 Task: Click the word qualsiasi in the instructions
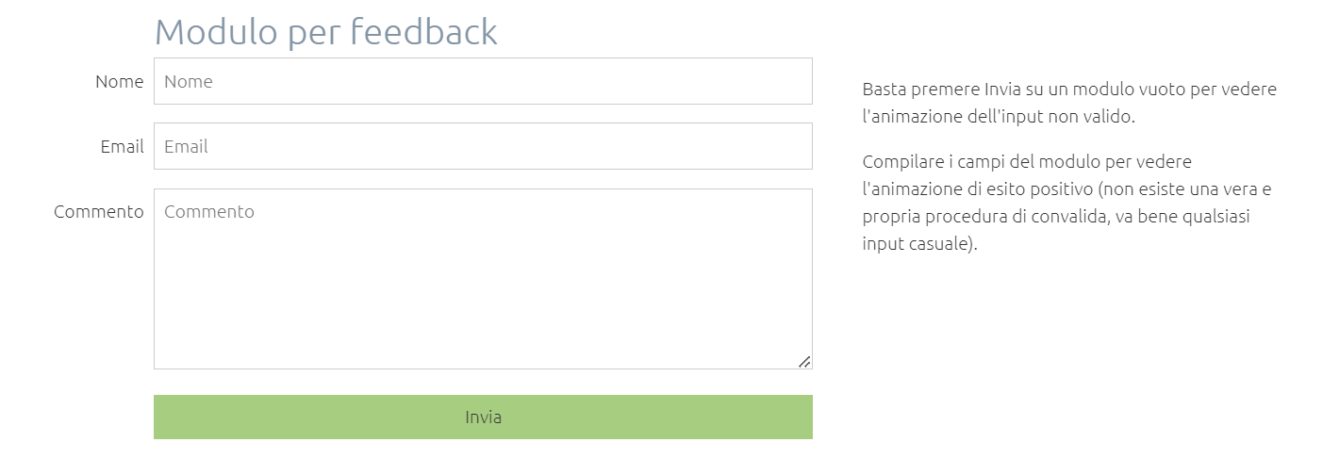click(x=1228, y=216)
